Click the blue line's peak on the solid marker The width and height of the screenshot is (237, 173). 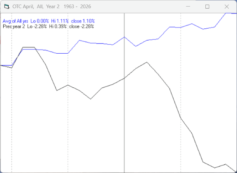(x=124, y=37)
